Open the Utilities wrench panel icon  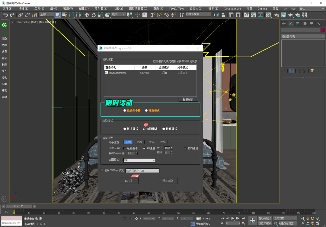318,24
